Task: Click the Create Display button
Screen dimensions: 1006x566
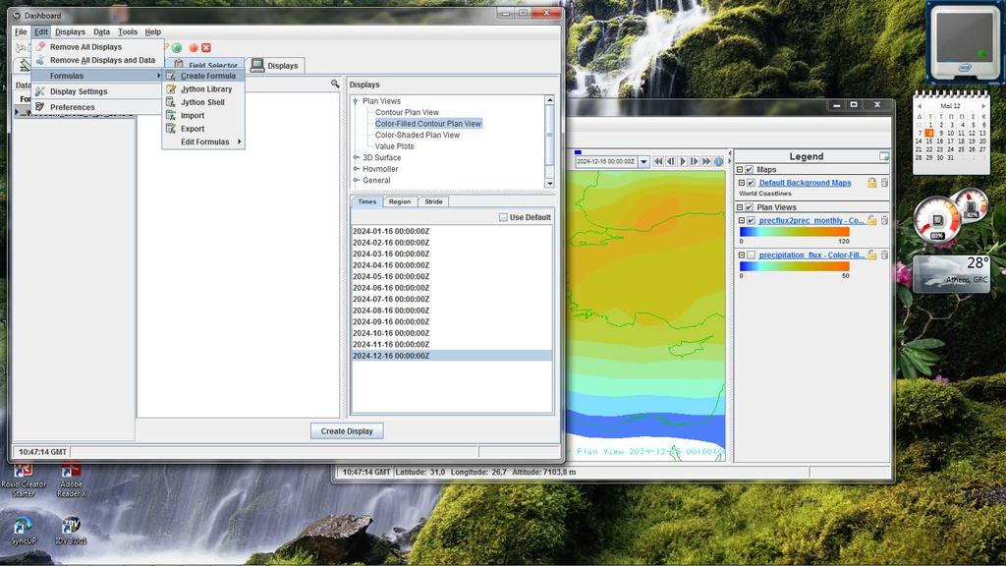Action: 347,431
